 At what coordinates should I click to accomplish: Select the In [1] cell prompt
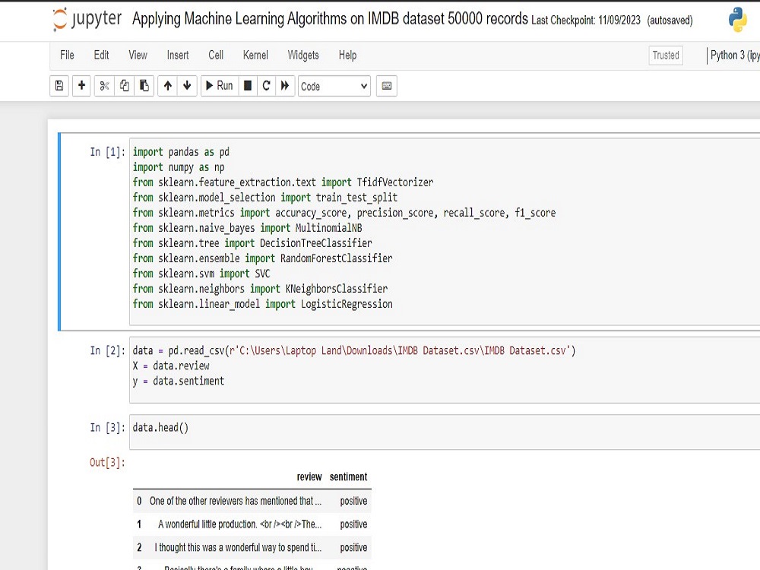108,152
